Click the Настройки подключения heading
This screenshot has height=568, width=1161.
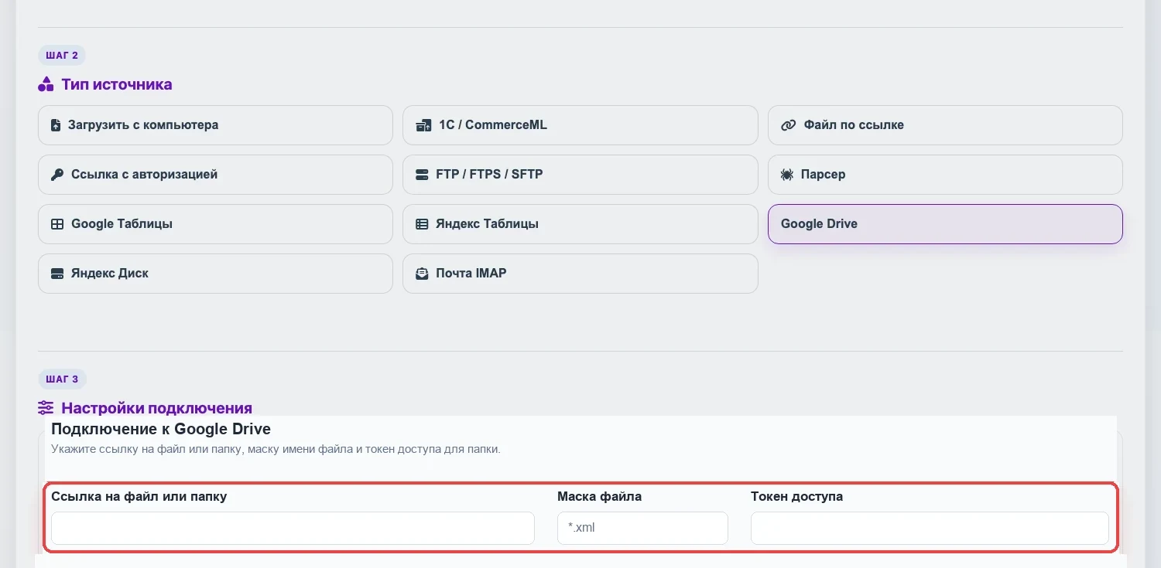pos(157,408)
